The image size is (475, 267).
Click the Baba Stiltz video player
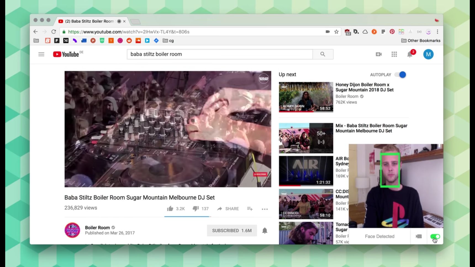click(168, 129)
